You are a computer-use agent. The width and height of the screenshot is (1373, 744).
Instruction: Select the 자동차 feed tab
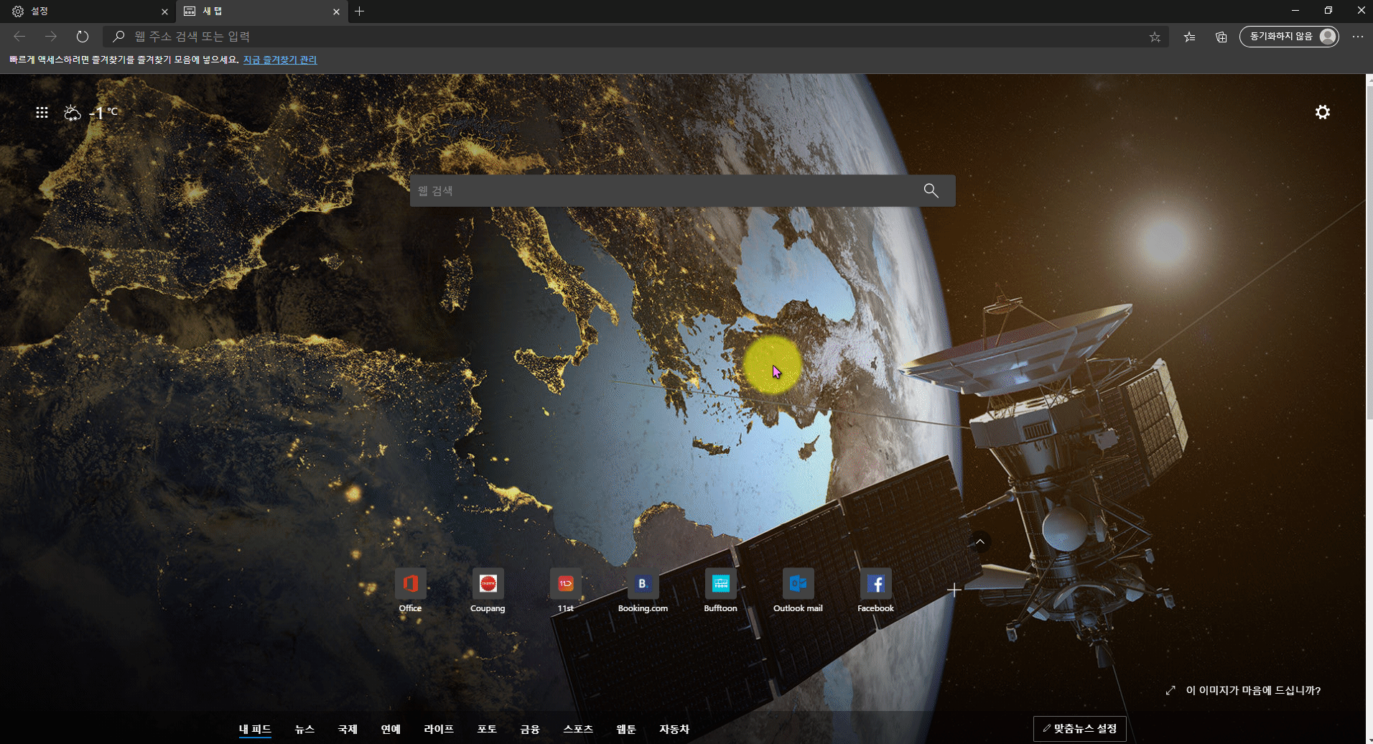[x=674, y=729]
